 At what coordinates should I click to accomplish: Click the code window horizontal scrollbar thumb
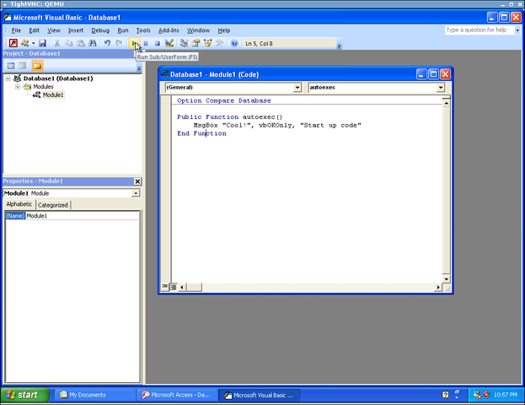[194, 287]
